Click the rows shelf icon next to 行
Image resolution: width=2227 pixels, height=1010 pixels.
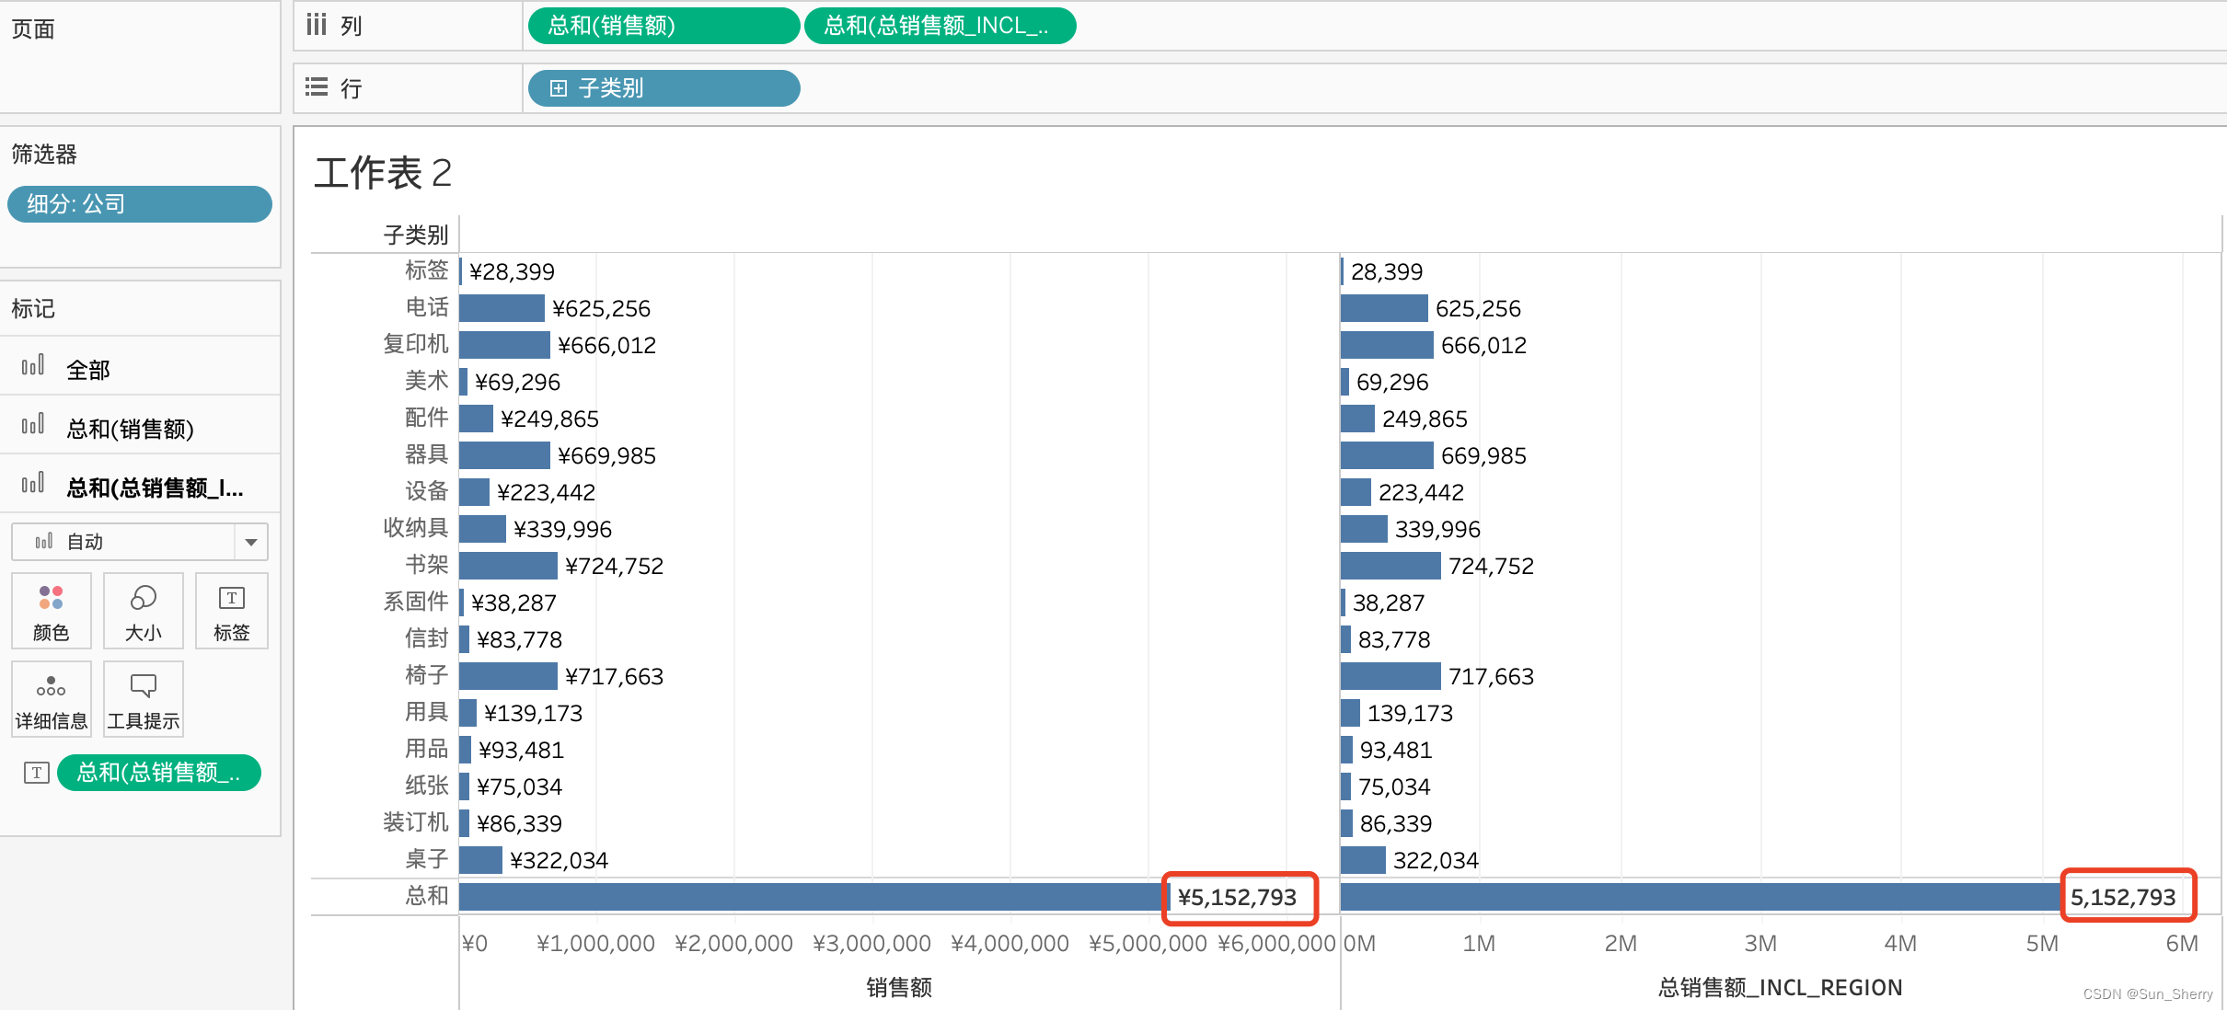(x=317, y=87)
